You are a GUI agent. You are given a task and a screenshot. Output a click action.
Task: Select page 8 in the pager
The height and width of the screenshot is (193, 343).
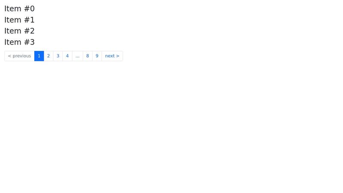coord(87,56)
